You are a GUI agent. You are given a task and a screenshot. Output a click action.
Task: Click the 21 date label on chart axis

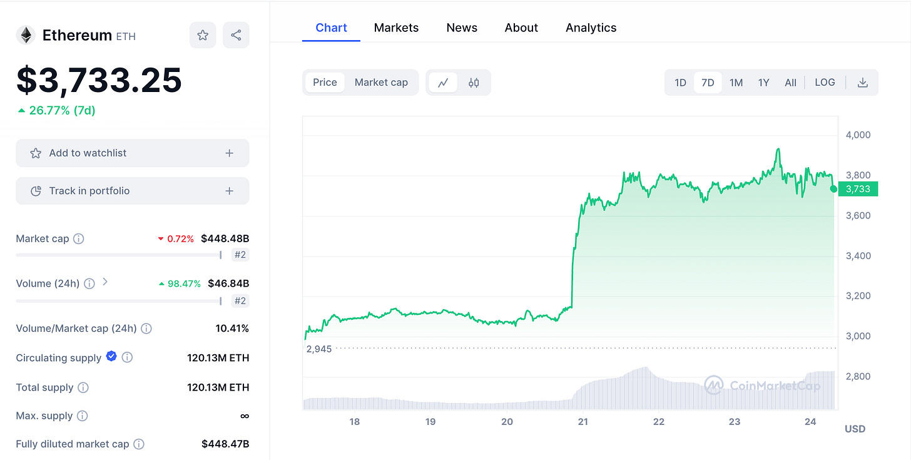pos(583,422)
